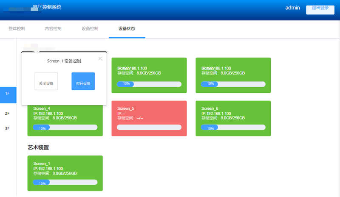Switch to floor 3F
340x197 pixels.
click(x=7, y=128)
